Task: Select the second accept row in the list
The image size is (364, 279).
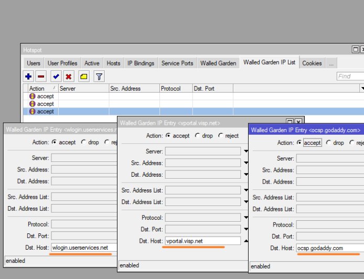Action: coord(193,104)
